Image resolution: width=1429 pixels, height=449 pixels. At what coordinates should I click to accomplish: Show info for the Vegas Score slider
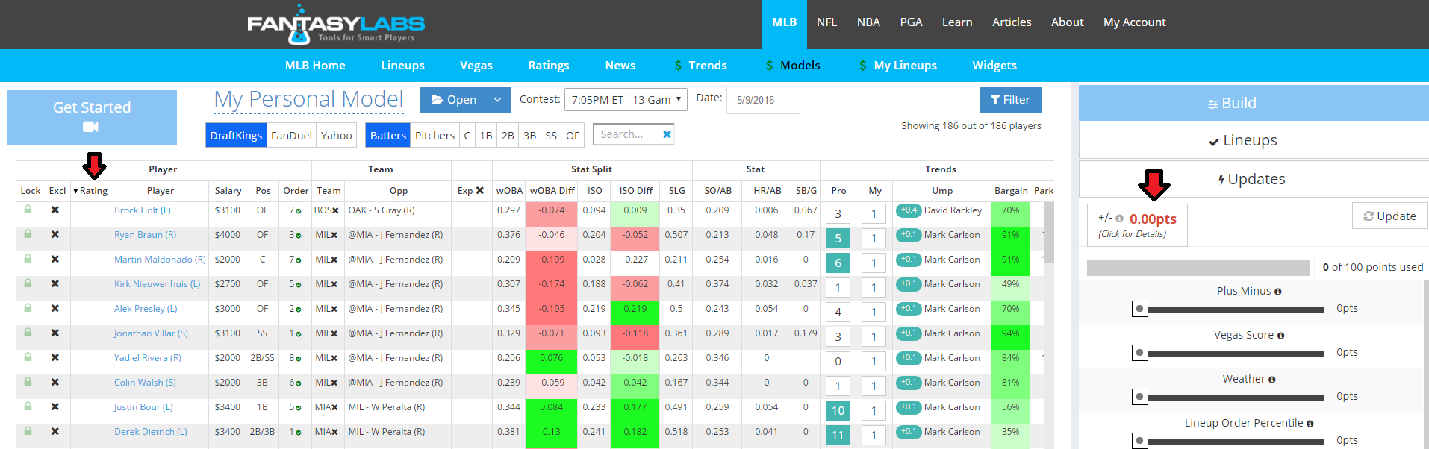[x=1280, y=336]
